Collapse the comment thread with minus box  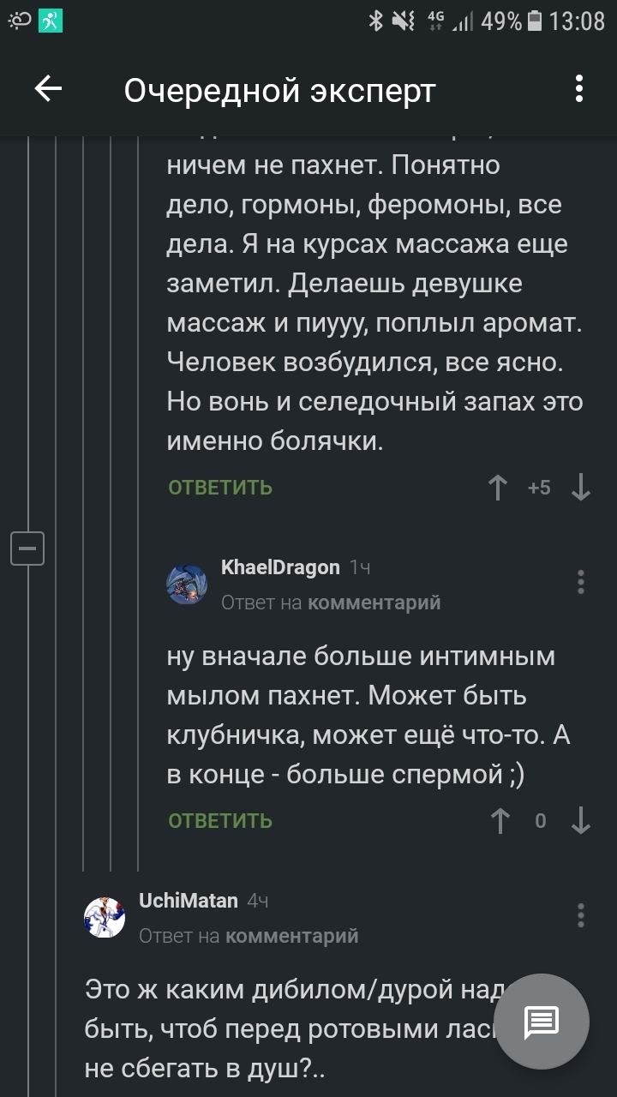pos(27,548)
